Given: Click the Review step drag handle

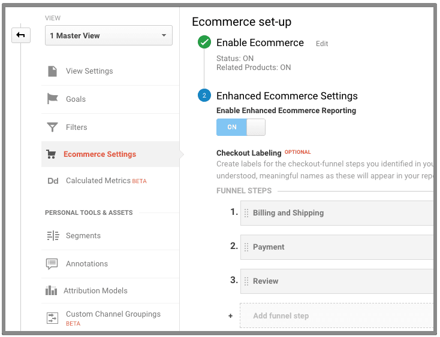Looking at the screenshot, I should (246, 281).
